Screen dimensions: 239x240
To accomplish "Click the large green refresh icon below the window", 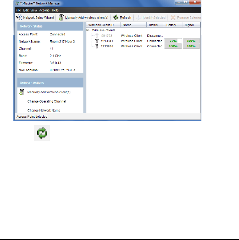I will (42, 133).
